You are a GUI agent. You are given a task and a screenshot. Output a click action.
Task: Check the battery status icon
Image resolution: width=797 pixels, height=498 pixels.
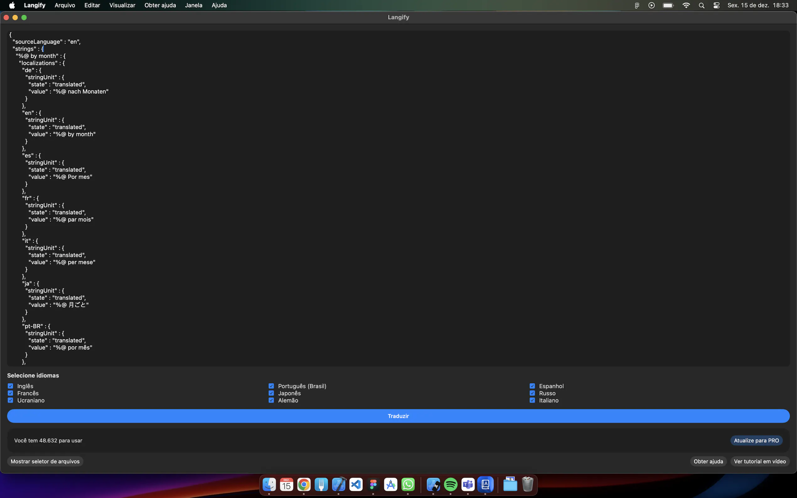[668, 5]
